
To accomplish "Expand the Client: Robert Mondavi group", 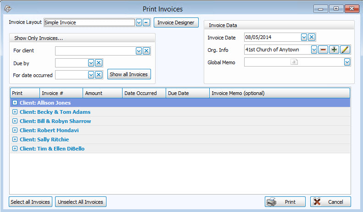I will coord(15,130).
